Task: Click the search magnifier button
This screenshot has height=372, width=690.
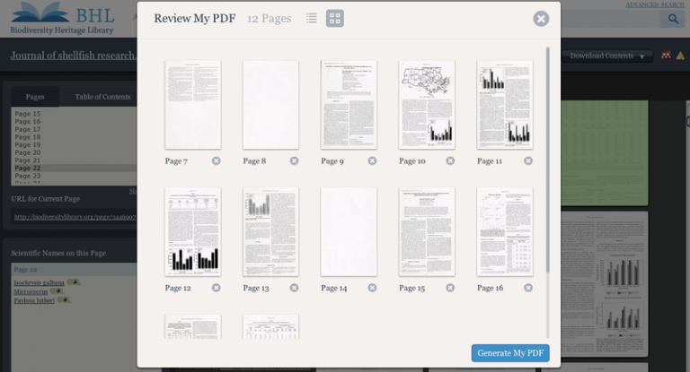Action: point(670,19)
